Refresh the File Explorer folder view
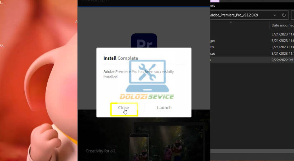The height and width of the screenshot is (161, 294). [x=284, y=15]
